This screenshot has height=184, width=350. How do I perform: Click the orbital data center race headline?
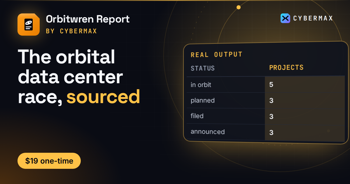coord(79,77)
